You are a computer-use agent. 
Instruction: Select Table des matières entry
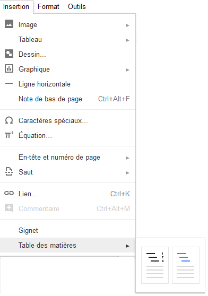point(68,245)
